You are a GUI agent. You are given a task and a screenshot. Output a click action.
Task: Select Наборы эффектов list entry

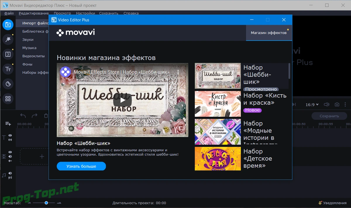point(35,72)
